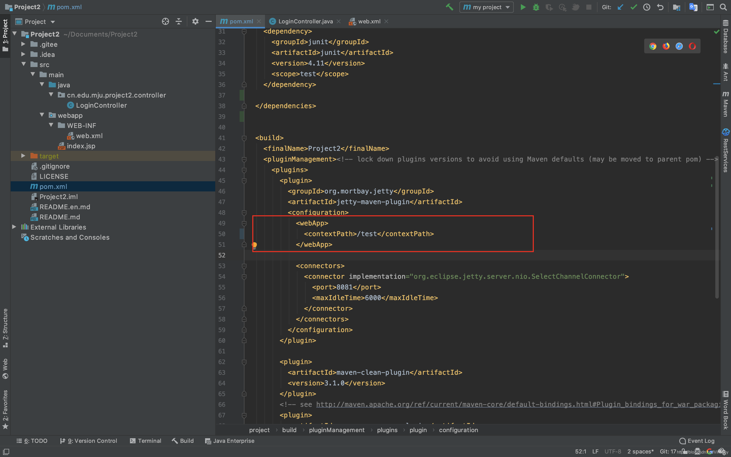Click the Git update project arrow
731x457 pixels.
pos(620,7)
